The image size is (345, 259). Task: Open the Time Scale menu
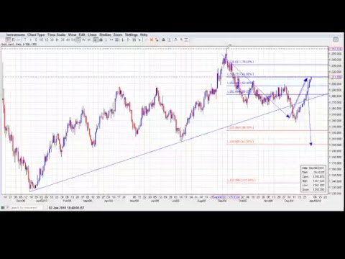pos(57,35)
